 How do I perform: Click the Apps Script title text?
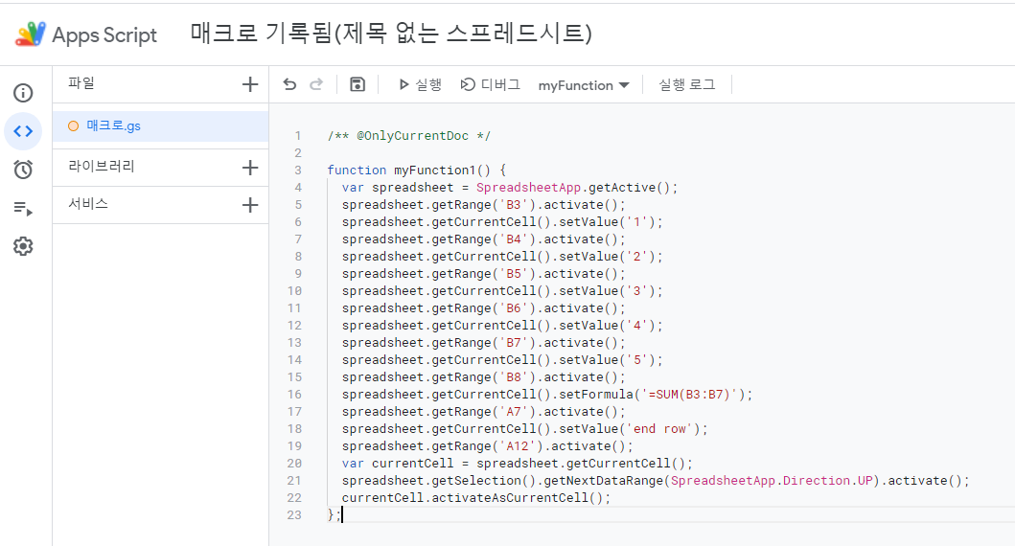click(104, 34)
